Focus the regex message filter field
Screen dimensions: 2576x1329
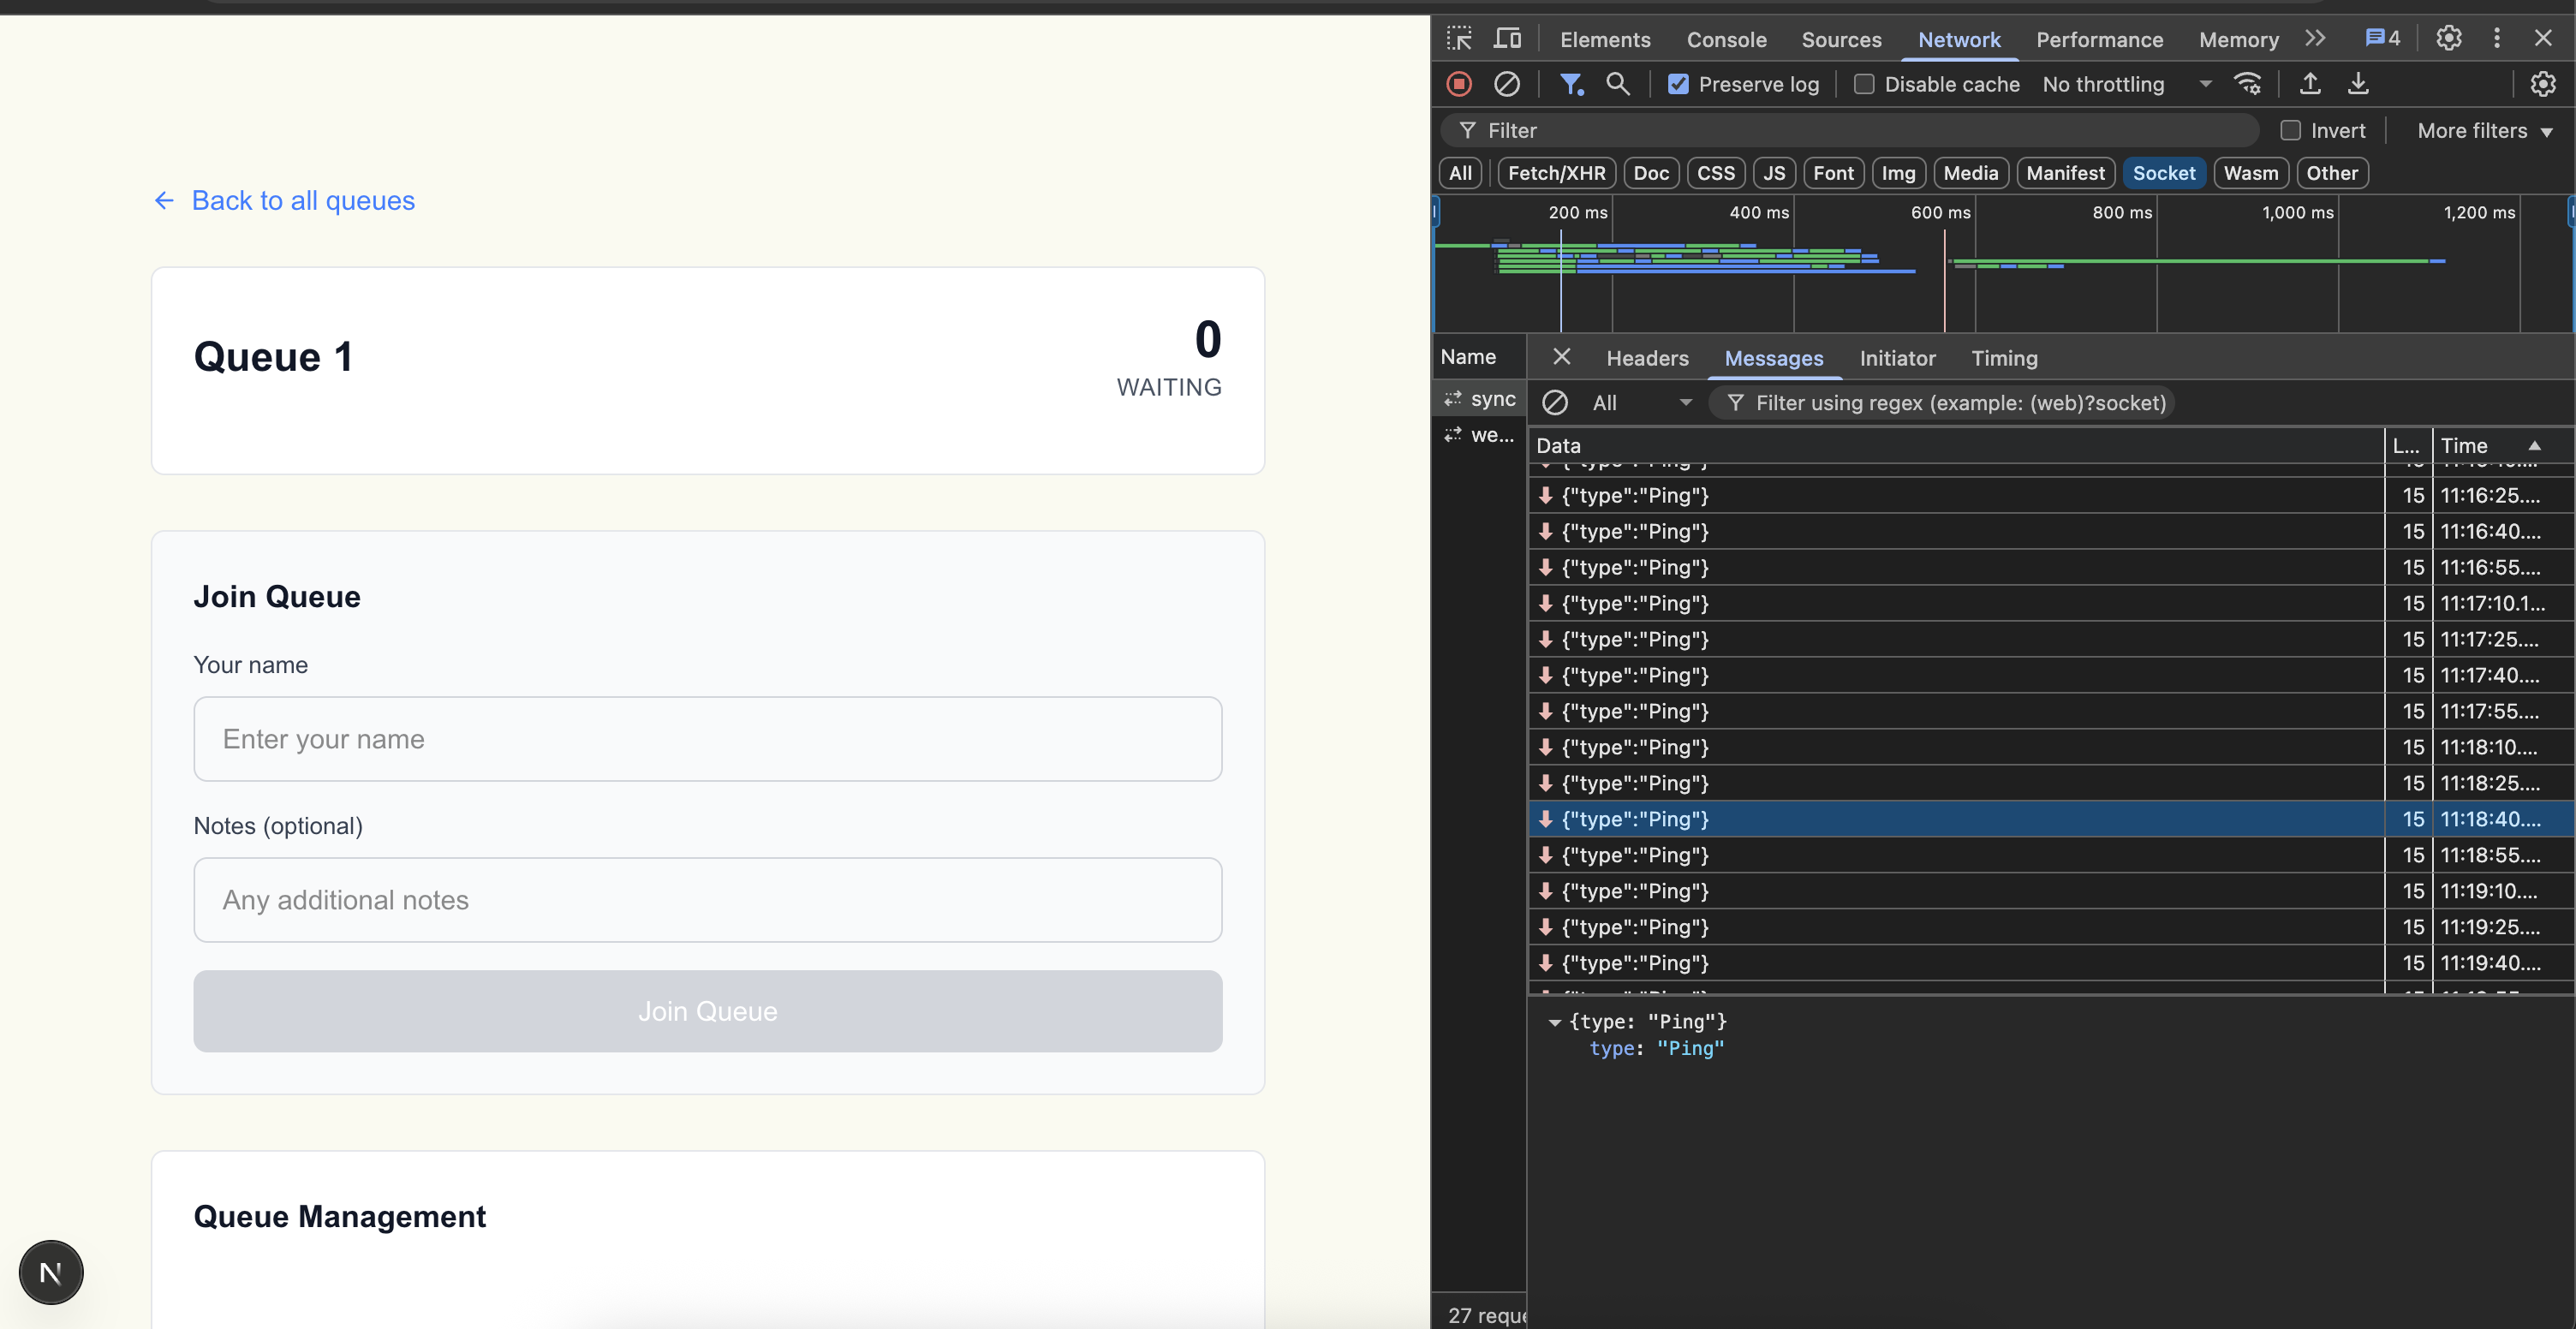point(1941,403)
